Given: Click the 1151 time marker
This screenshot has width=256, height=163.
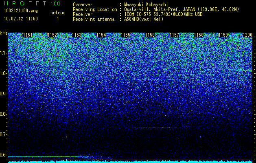Looking at the screenshot, I should point(28,35).
